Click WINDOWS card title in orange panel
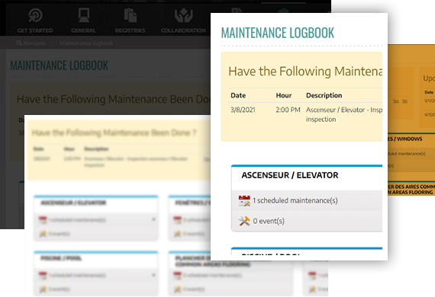 click(x=405, y=139)
